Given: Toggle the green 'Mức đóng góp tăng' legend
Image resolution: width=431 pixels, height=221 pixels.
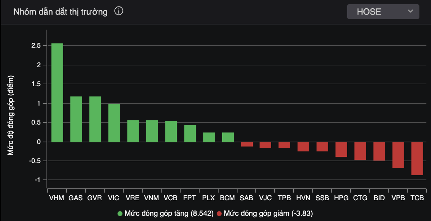Looking at the screenshot, I should pyautogui.click(x=169, y=213).
